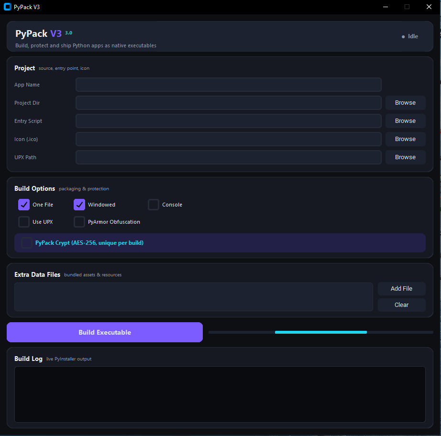Click the cyan build progress bar
441x436 pixels.
pos(321,332)
